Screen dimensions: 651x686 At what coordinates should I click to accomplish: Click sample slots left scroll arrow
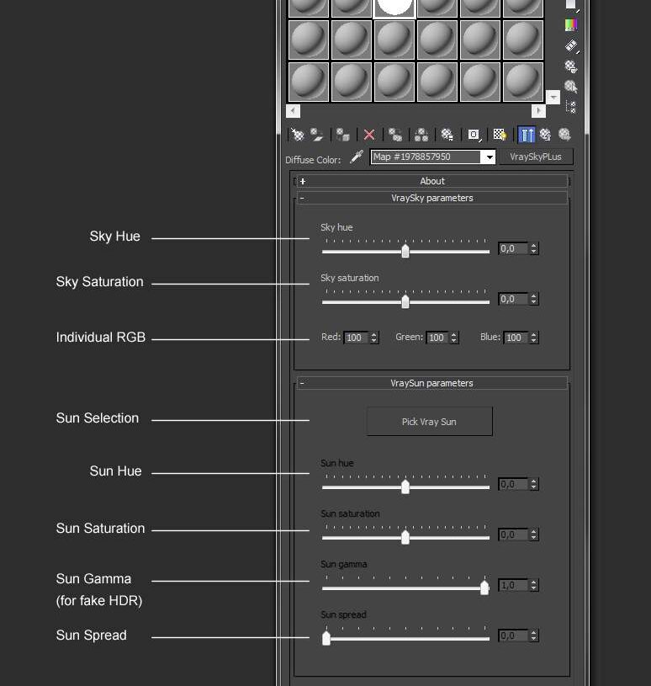293,111
